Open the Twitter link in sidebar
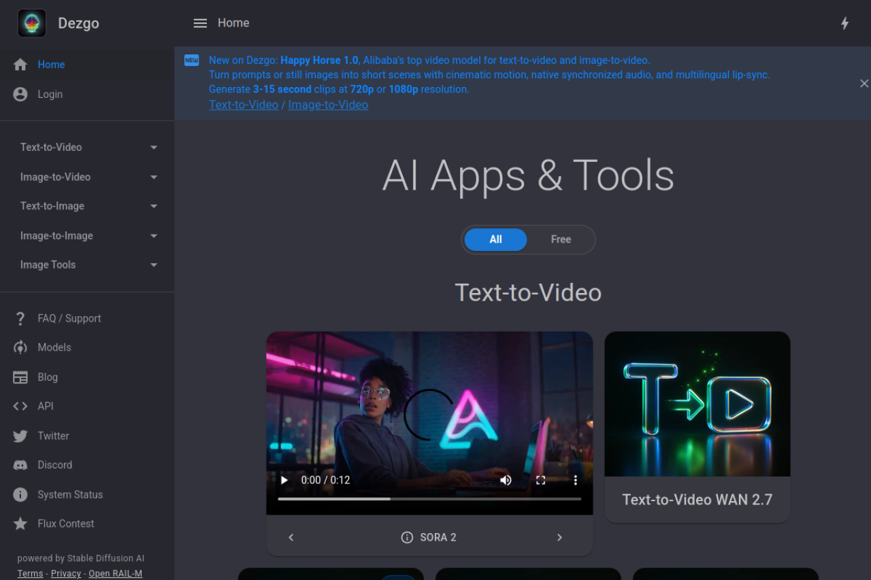This screenshot has height=580, width=871. (87, 436)
